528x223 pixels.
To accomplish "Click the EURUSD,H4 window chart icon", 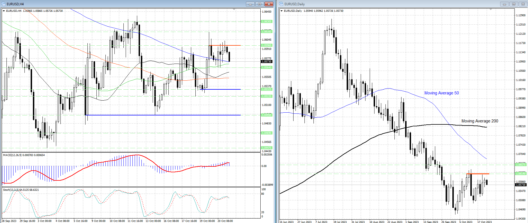I will point(3,4).
